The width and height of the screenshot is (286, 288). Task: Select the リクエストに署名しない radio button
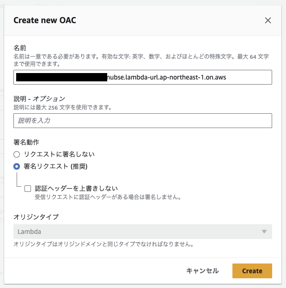[17, 154]
